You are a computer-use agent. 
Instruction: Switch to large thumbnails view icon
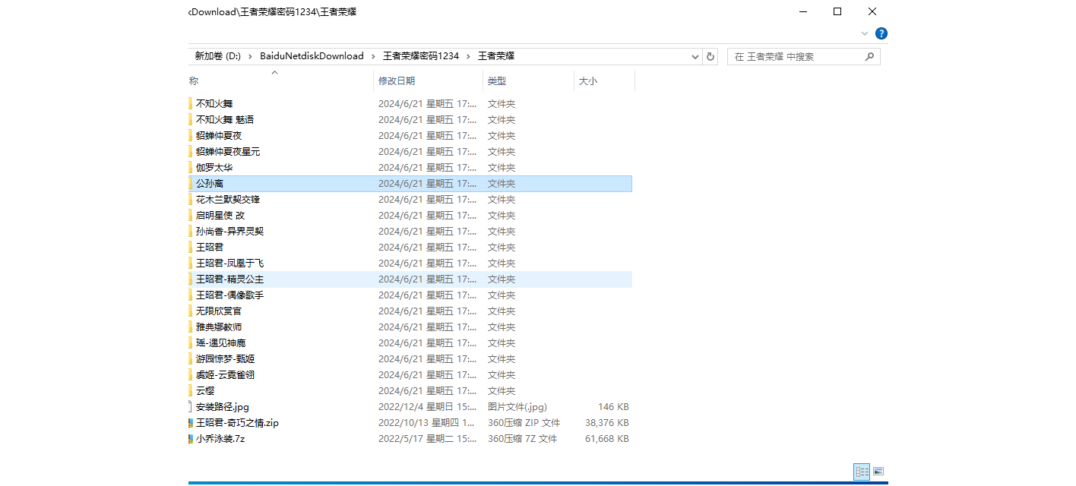[x=878, y=472]
